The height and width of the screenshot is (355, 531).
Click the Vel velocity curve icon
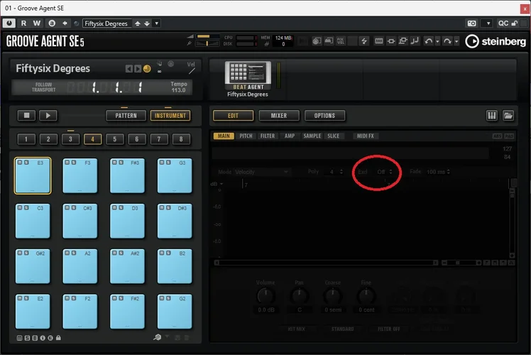[x=192, y=67]
